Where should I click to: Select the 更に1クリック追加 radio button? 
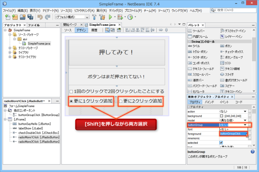click(x=71, y=101)
